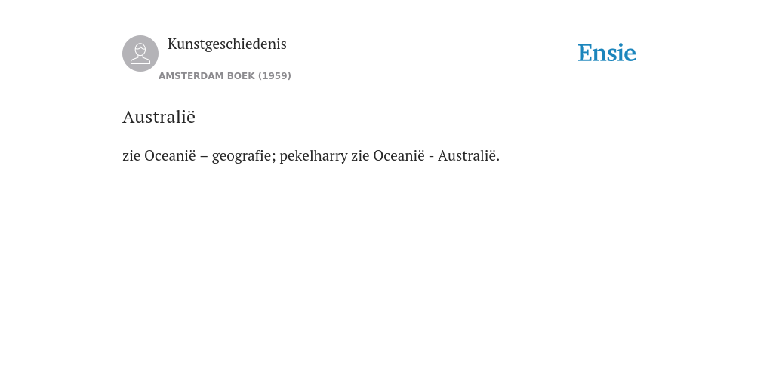Select the Australië article heading
Viewport: 773px width, 386px height.
(159, 117)
